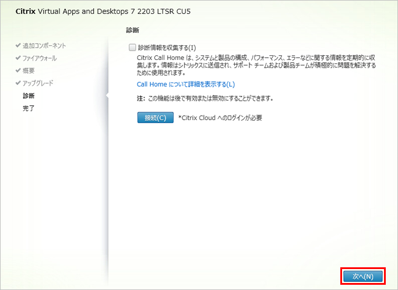Select the 追加コンポーネント step in sidebar
This screenshot has height=290, width=398.
pos(44,45)
